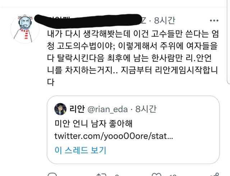Like the tweet with the heart icon
This screenshot has height=176, width=230.
click(x=156, y=175)
